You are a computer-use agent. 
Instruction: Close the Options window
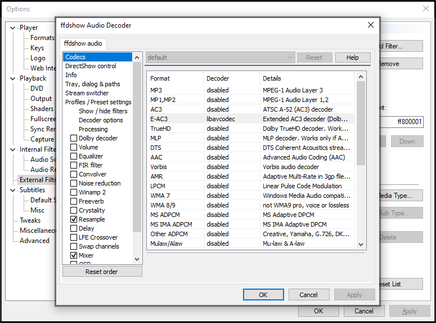coord(426,8)
